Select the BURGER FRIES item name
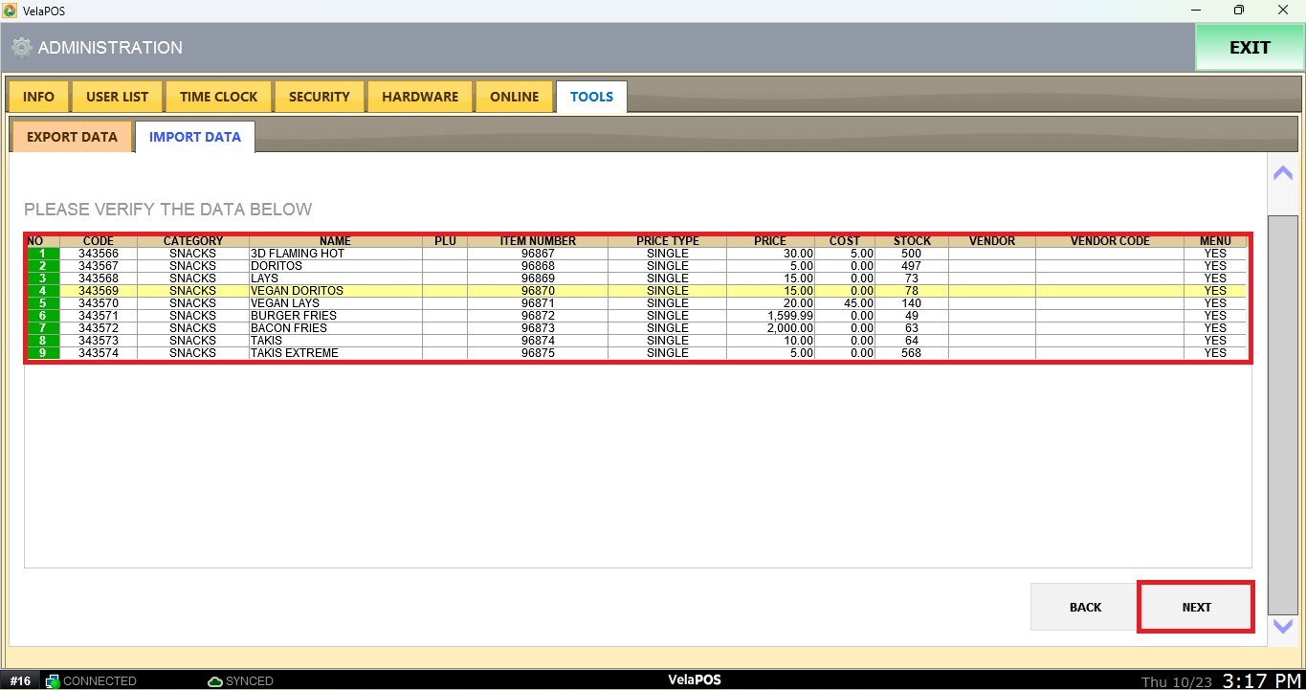 [294, 316]
